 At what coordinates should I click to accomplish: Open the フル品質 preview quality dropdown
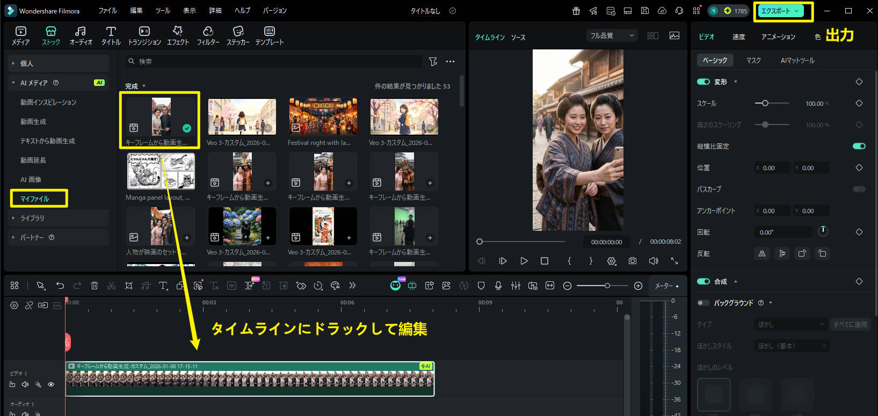click(612, 35)
